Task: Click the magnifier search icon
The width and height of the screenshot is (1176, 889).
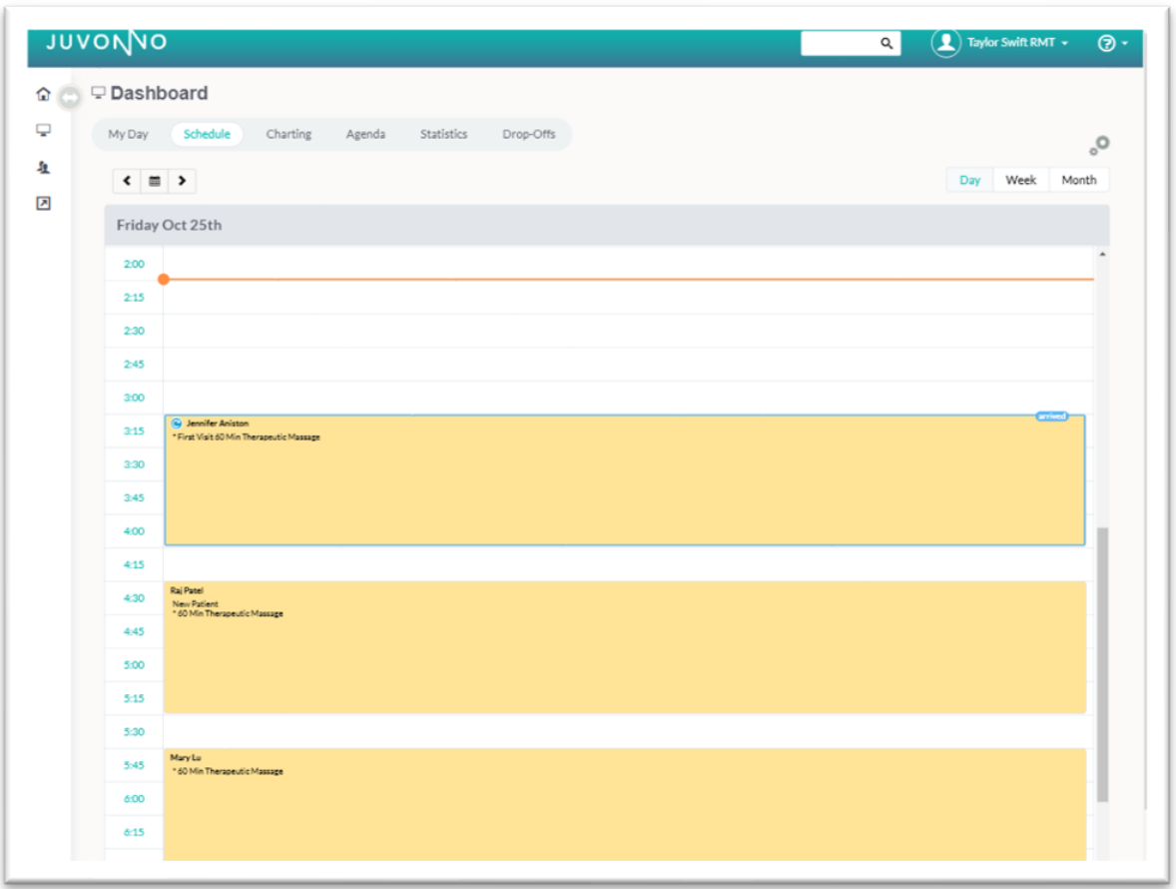Action: tap(885, 44)
